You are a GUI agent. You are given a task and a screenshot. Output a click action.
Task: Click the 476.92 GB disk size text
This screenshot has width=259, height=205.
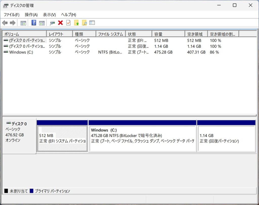(x=14, y=135)
